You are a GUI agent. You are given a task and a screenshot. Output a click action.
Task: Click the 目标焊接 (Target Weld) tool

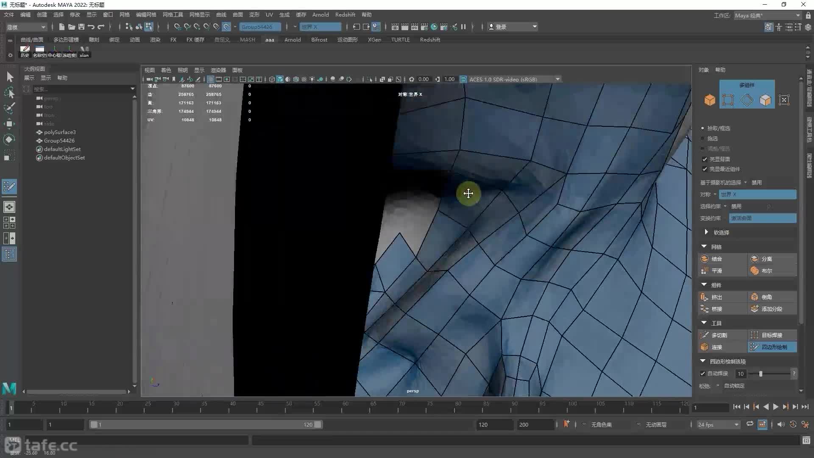click(x=772, y=335)
